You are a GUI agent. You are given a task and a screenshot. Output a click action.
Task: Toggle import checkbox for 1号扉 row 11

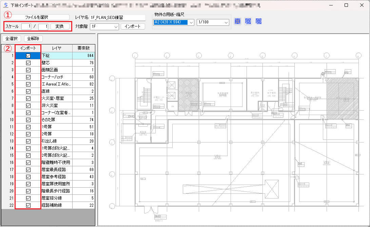(28, 127)
